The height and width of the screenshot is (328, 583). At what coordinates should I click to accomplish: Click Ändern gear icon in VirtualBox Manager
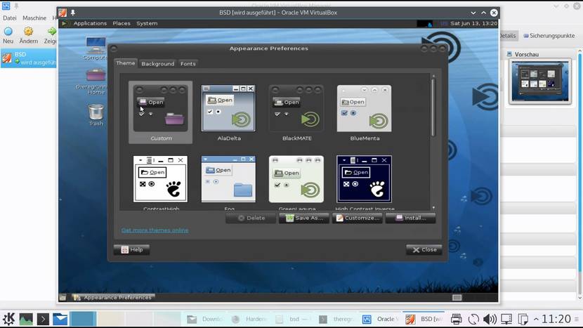(29, 31)
